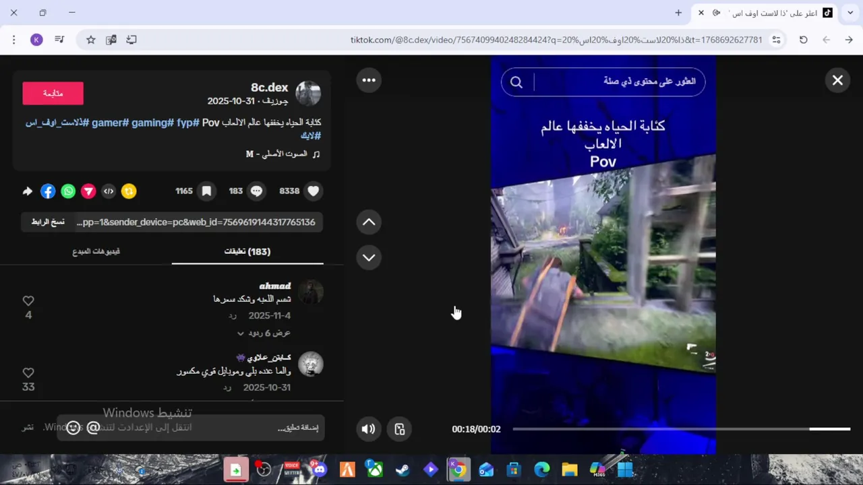Screen dimensions: 863x485
Task: Open the 8c.dex username link
Action: 270,88
